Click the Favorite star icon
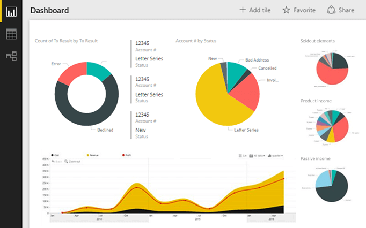 [286, 10]
